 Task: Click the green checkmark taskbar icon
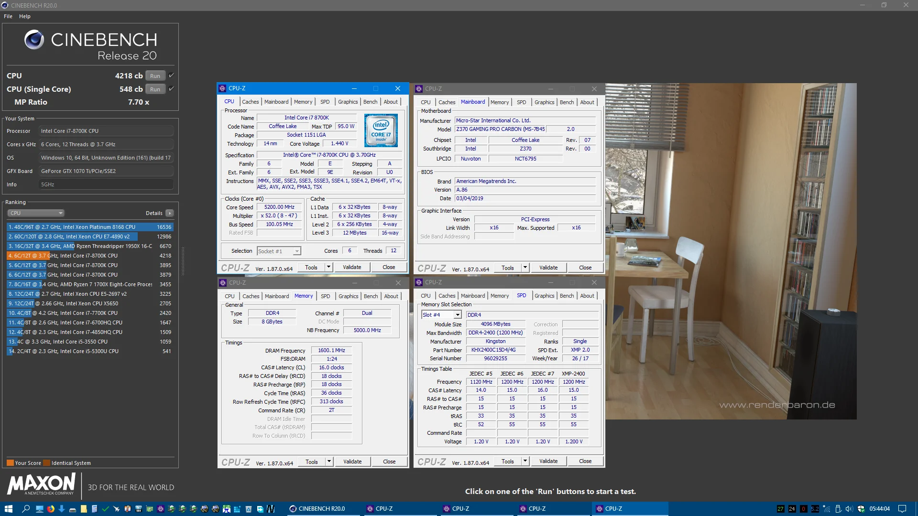[106, 509]
